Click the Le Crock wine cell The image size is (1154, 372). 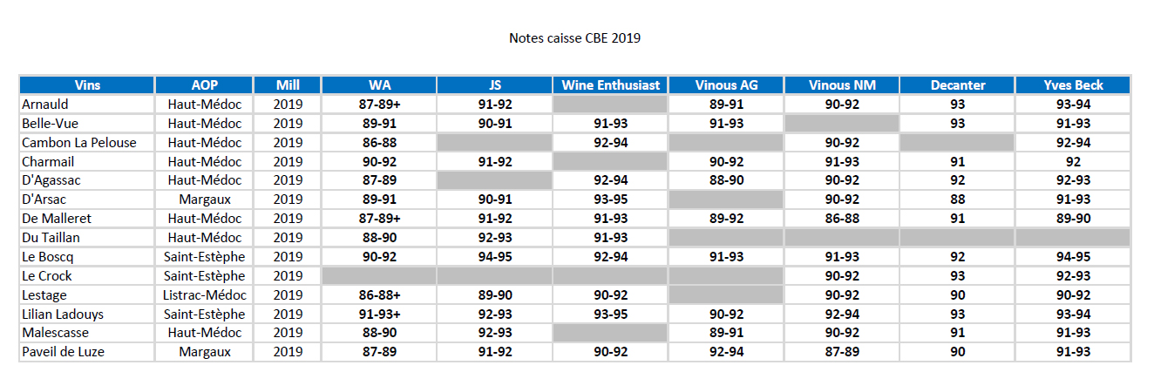tap(46, 276)
